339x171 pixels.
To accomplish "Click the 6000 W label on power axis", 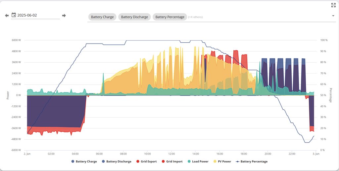I will [16, 40].
